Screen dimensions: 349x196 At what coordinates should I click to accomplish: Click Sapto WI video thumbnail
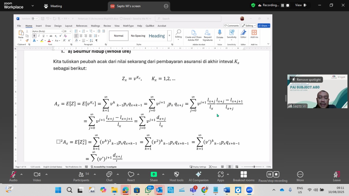point(317,91)
